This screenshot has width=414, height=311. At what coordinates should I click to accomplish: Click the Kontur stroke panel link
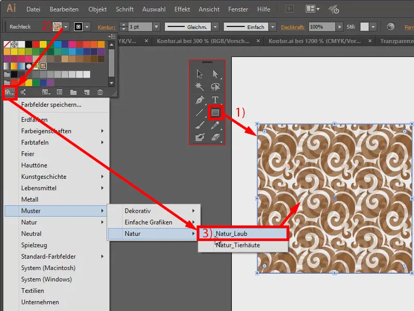pos(107,27)
